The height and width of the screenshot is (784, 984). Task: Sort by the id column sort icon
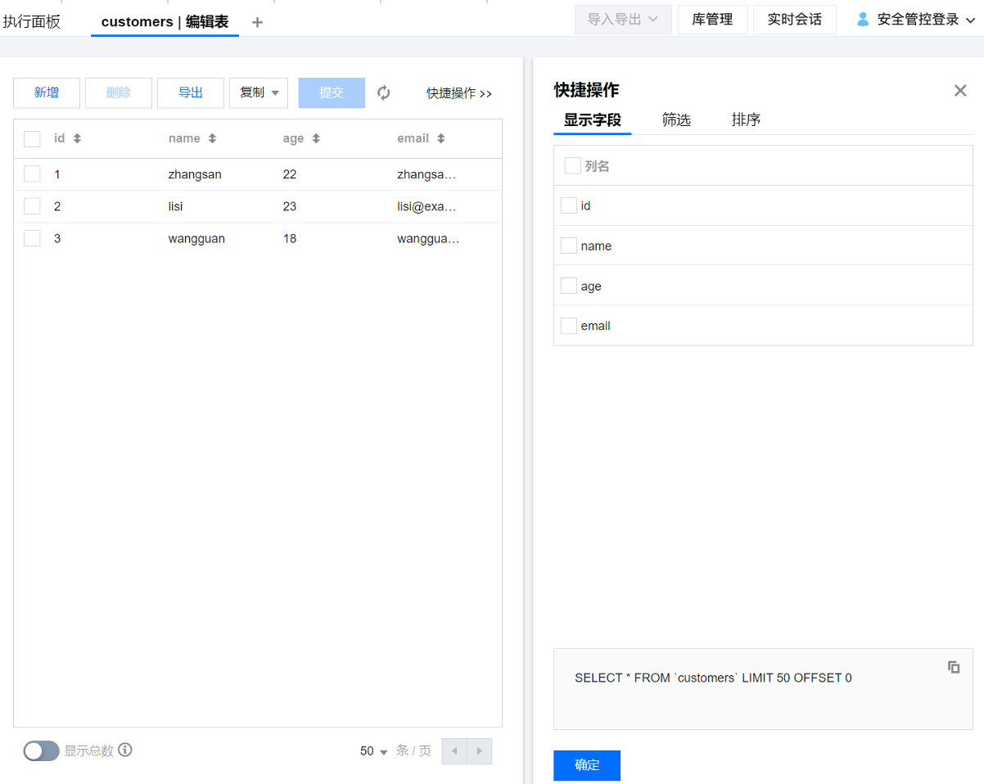pyautogui.click(x=77, y=139)
